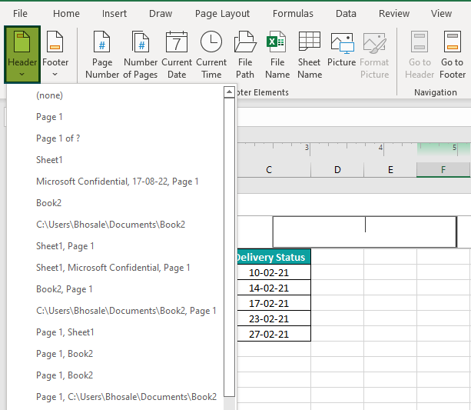Choose 'Page 1, C:\Users\Bhosale\Documents\Book2' preset
The height and width of the screenshot is (410, 471).
pos(115,397)
